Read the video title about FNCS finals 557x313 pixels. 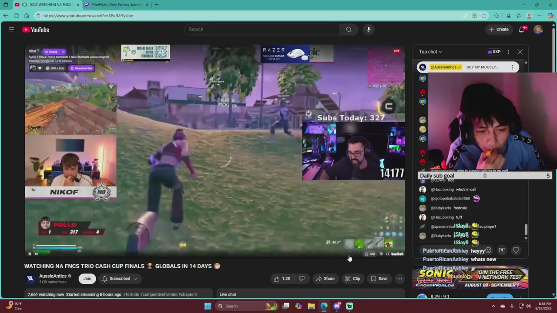(x=122, y=266)
